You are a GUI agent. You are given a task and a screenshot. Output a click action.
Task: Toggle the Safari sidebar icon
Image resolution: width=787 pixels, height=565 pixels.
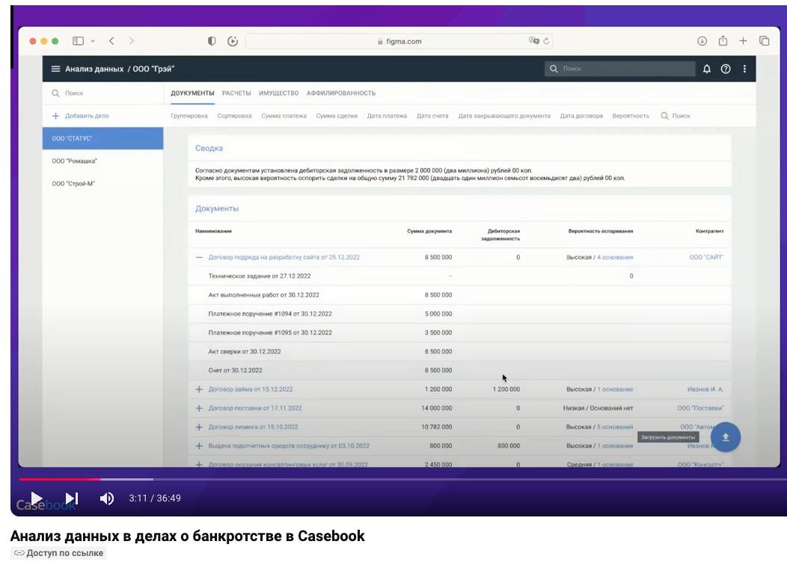click(x=78, y=41)
